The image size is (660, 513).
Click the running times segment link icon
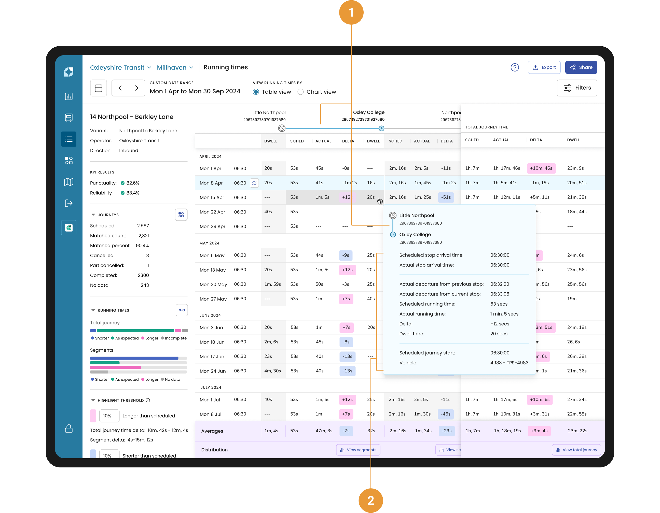(182, 310)
